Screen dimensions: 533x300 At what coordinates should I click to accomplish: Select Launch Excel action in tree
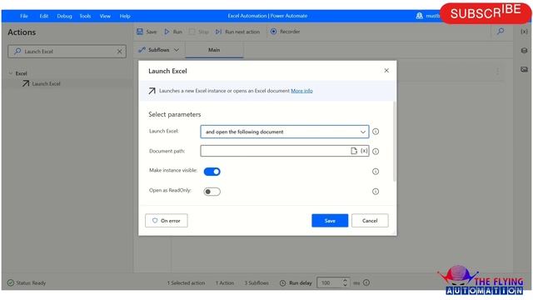47,83
